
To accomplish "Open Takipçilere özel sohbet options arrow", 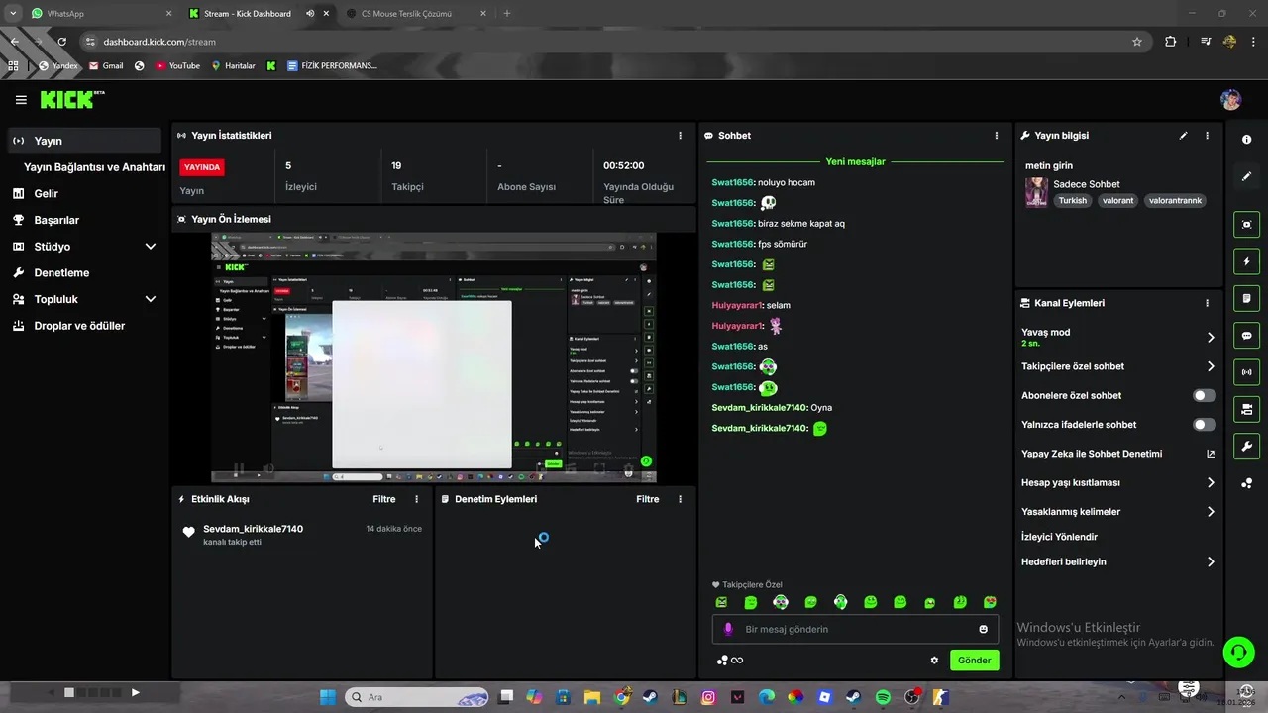I will click(x=1211, y=366).
